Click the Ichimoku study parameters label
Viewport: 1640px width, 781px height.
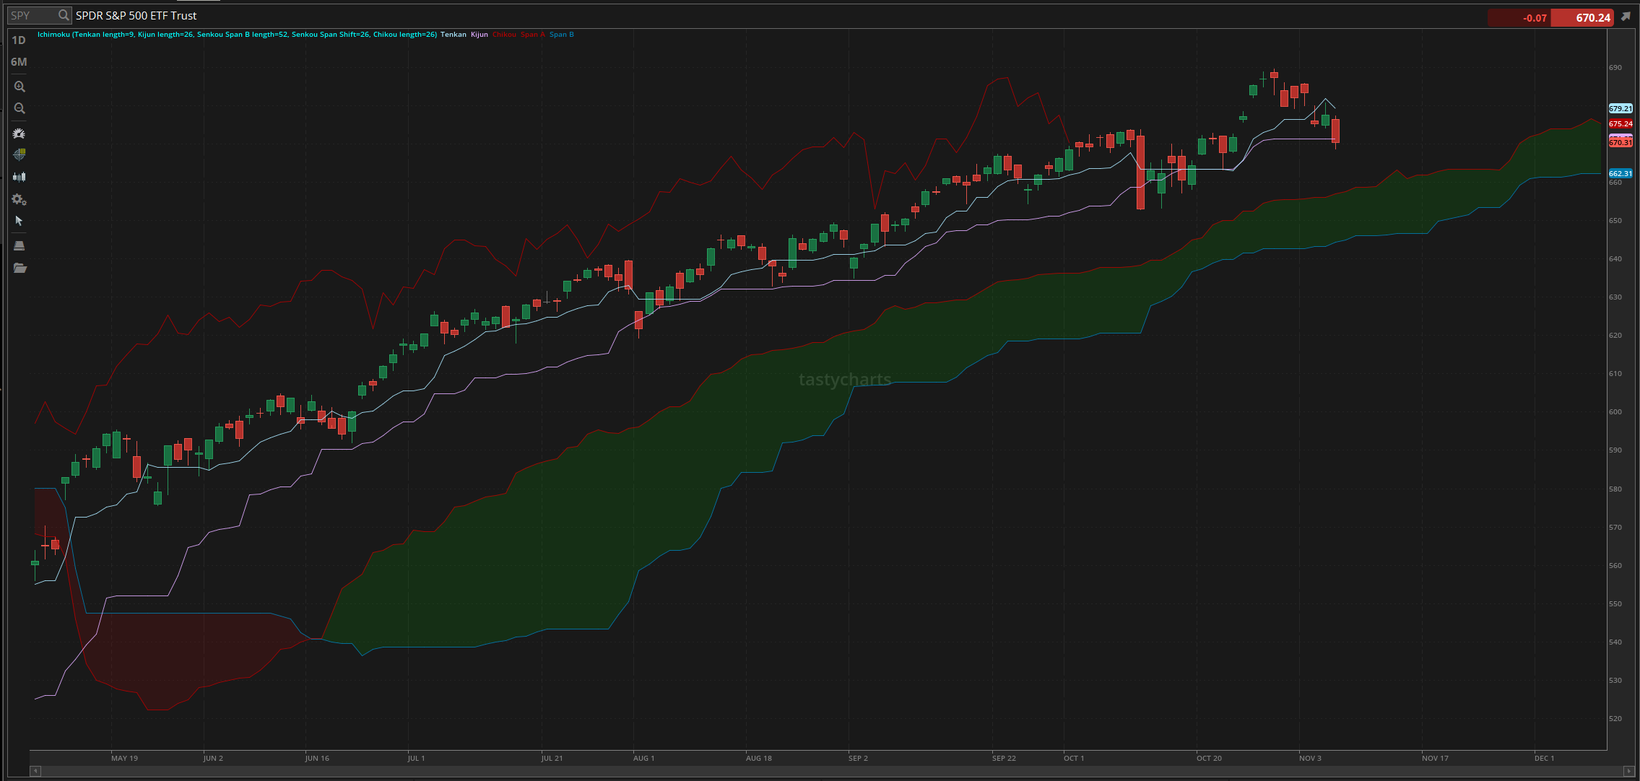coord(237,35)
